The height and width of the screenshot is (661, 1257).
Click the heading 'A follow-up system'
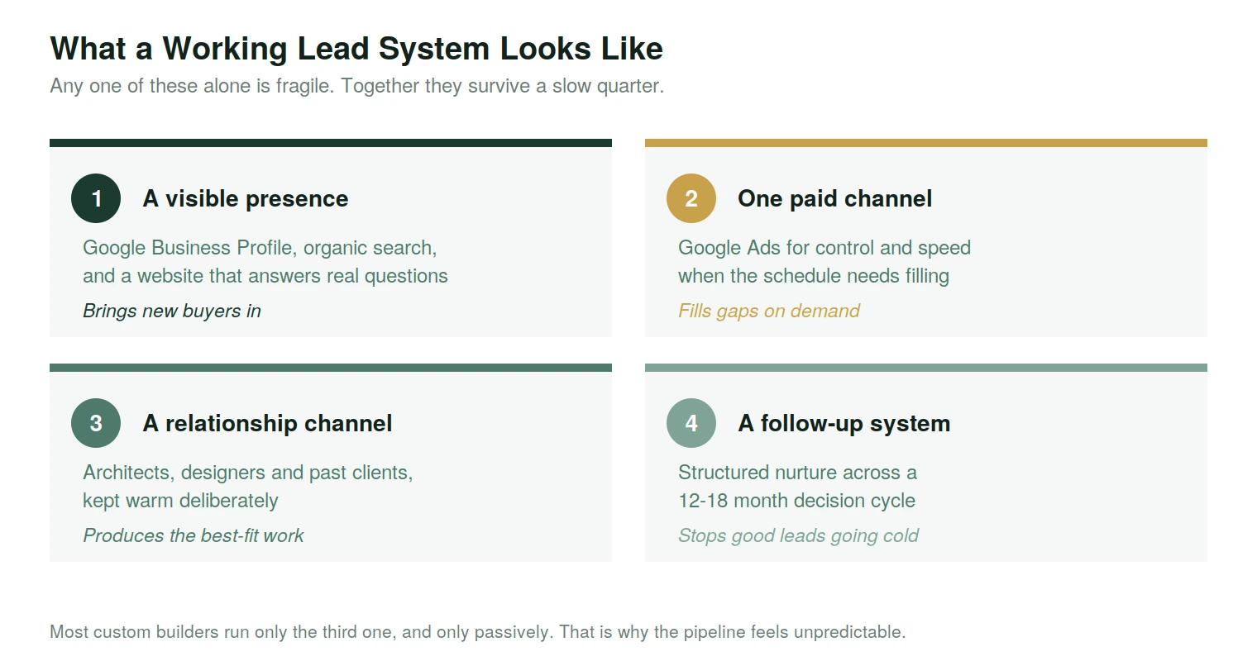[844, 423]
